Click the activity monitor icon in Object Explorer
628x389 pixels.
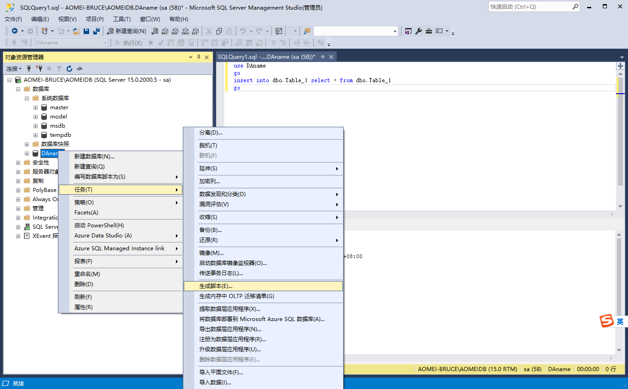pos(79,69)
